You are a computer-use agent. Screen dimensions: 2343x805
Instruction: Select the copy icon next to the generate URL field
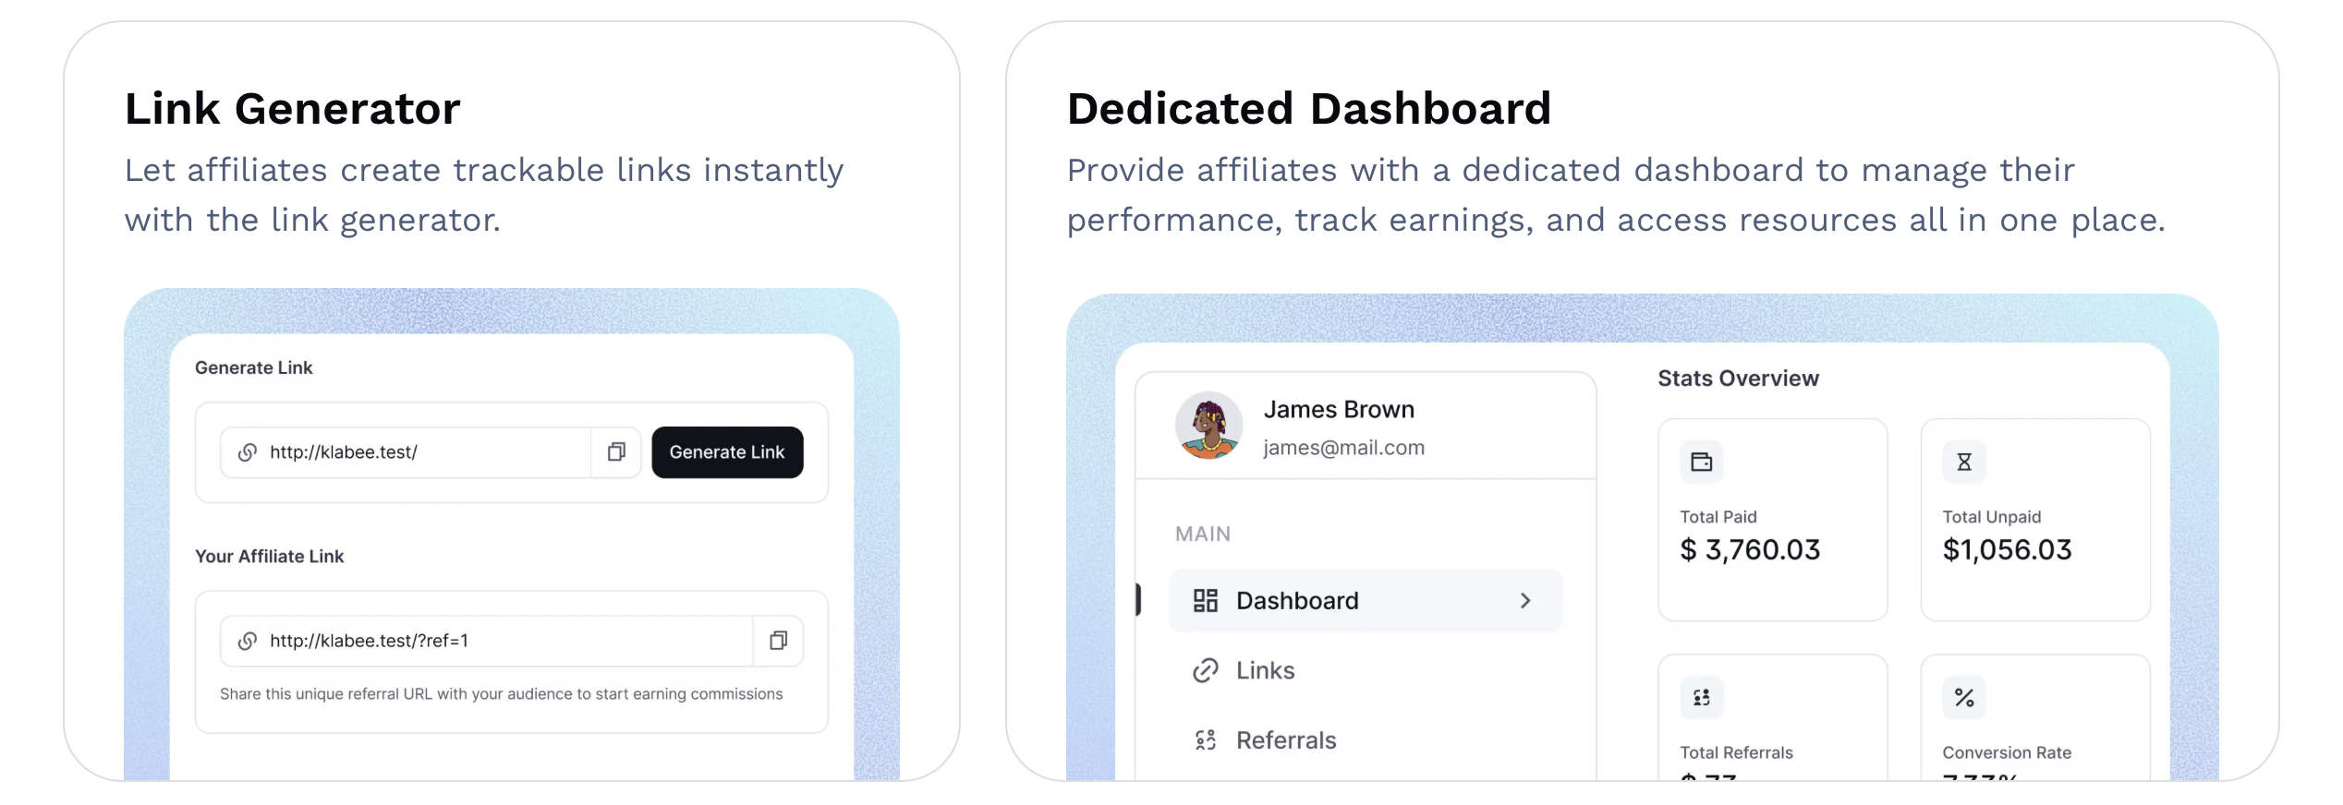[615, 452]
